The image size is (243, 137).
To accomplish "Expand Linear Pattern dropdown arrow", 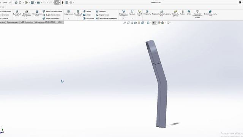I will 78,19.
